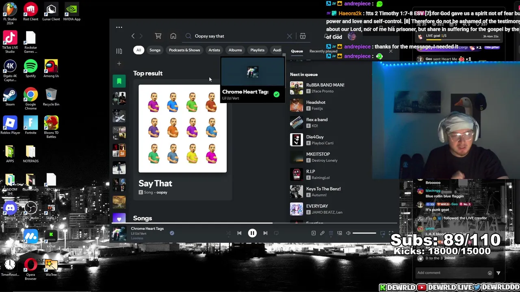
Task: Toggle the Now Playing view button
Action: (x=313, y=233)
